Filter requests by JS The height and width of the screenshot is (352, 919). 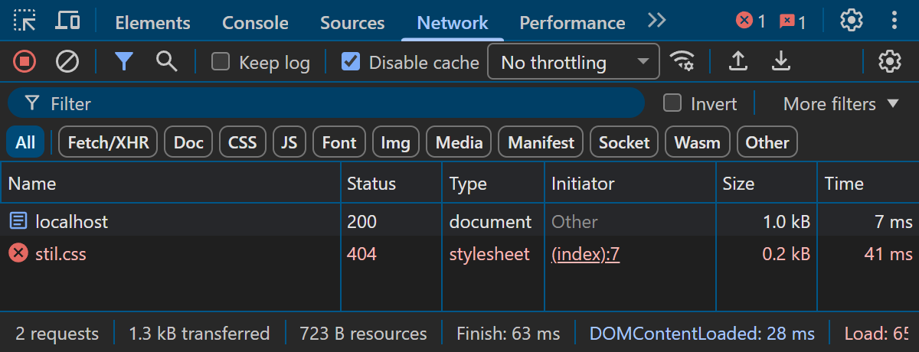click(289, 142)
